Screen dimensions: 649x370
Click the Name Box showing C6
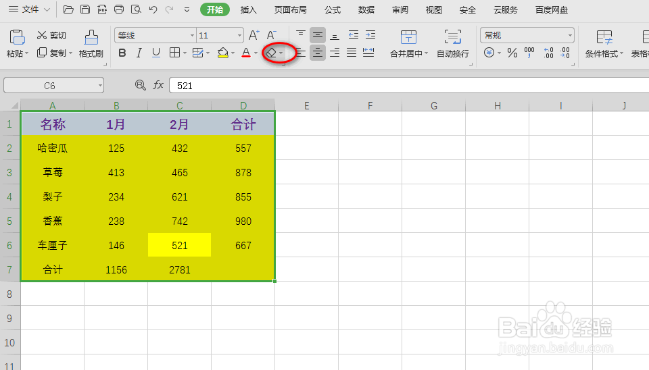point(54,86)
